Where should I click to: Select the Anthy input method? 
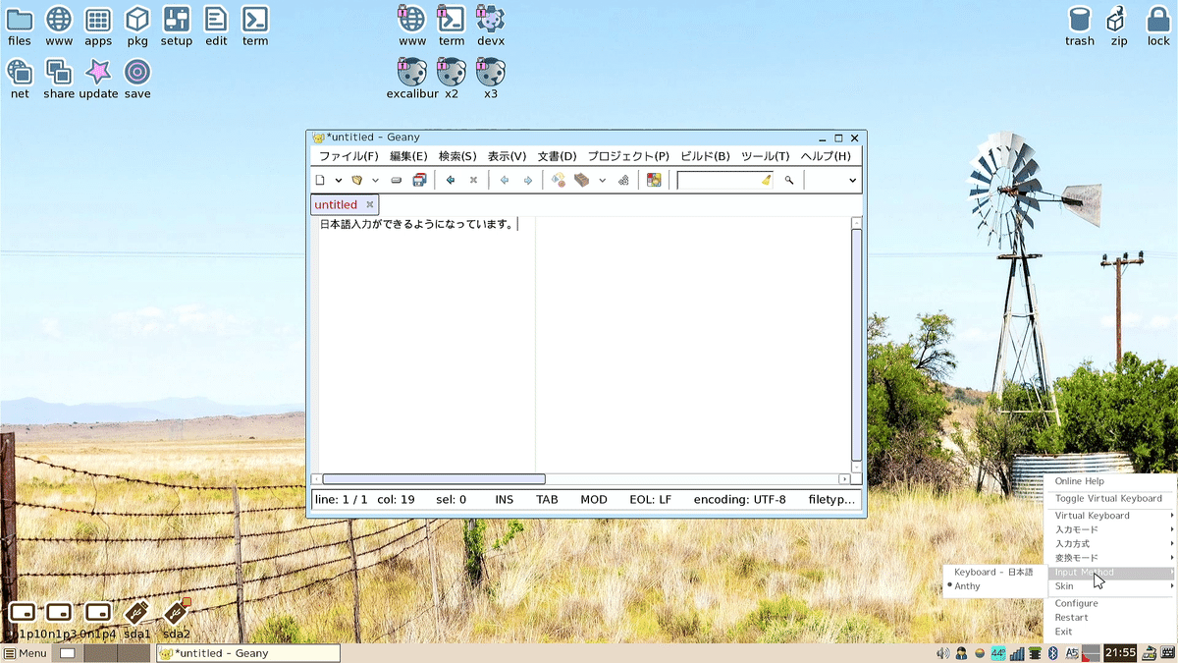(965, 585)
